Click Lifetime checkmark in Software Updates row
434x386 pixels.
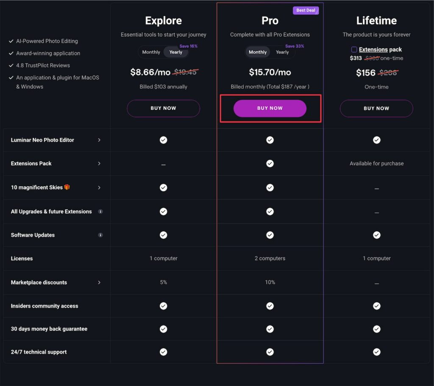click(376, 235)
